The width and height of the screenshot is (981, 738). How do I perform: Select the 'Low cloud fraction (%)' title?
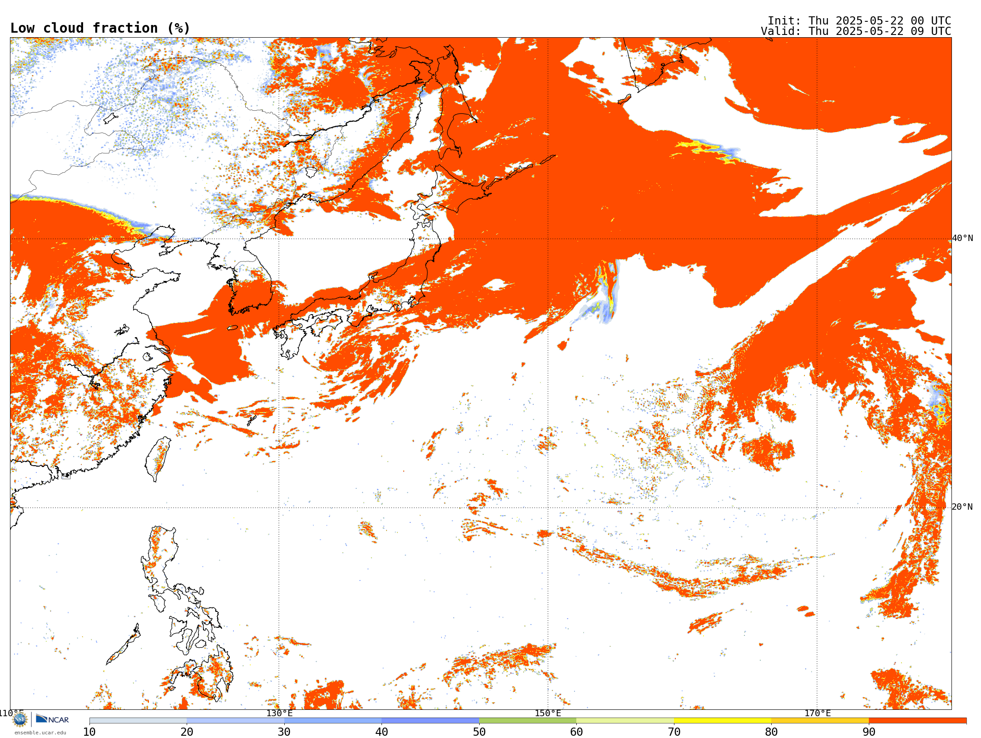pos(100,28)
